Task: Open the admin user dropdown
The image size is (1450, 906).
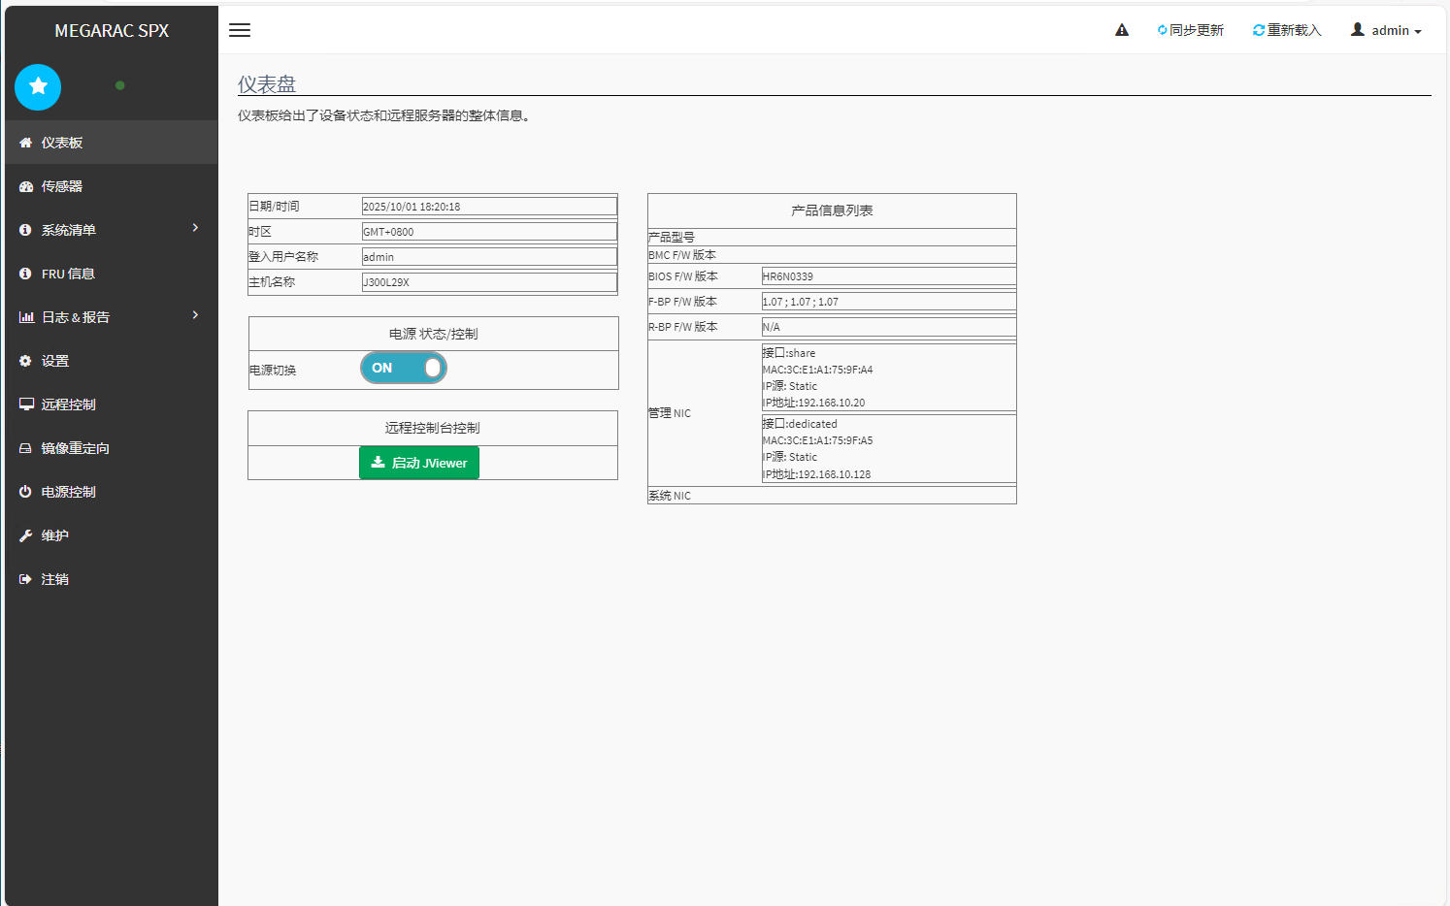Action: [x=1386, y=30]
